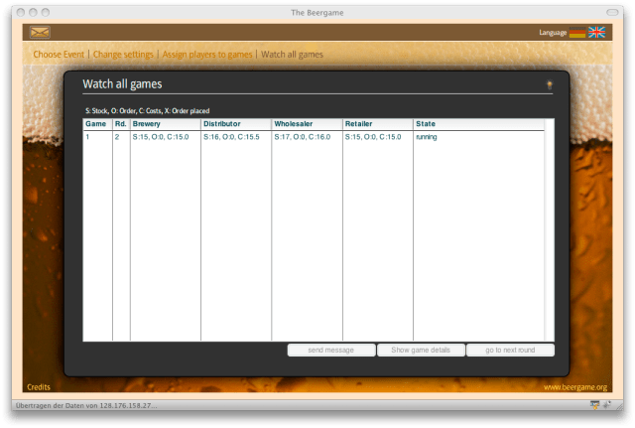
Task: Click Show game details button
Action: point(421,350)
